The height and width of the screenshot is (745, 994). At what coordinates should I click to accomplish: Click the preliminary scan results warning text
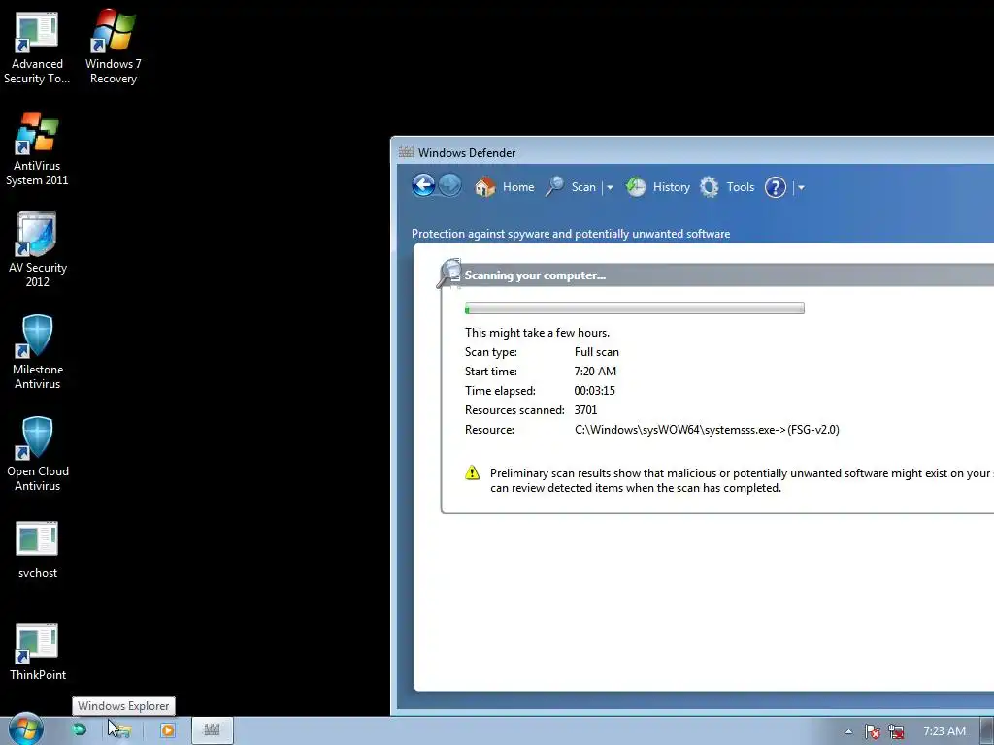tap(741, 480)
